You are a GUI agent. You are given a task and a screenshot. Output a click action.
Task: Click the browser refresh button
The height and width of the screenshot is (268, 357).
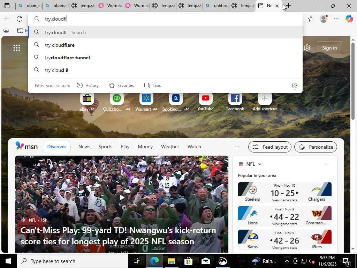(20, 19)
